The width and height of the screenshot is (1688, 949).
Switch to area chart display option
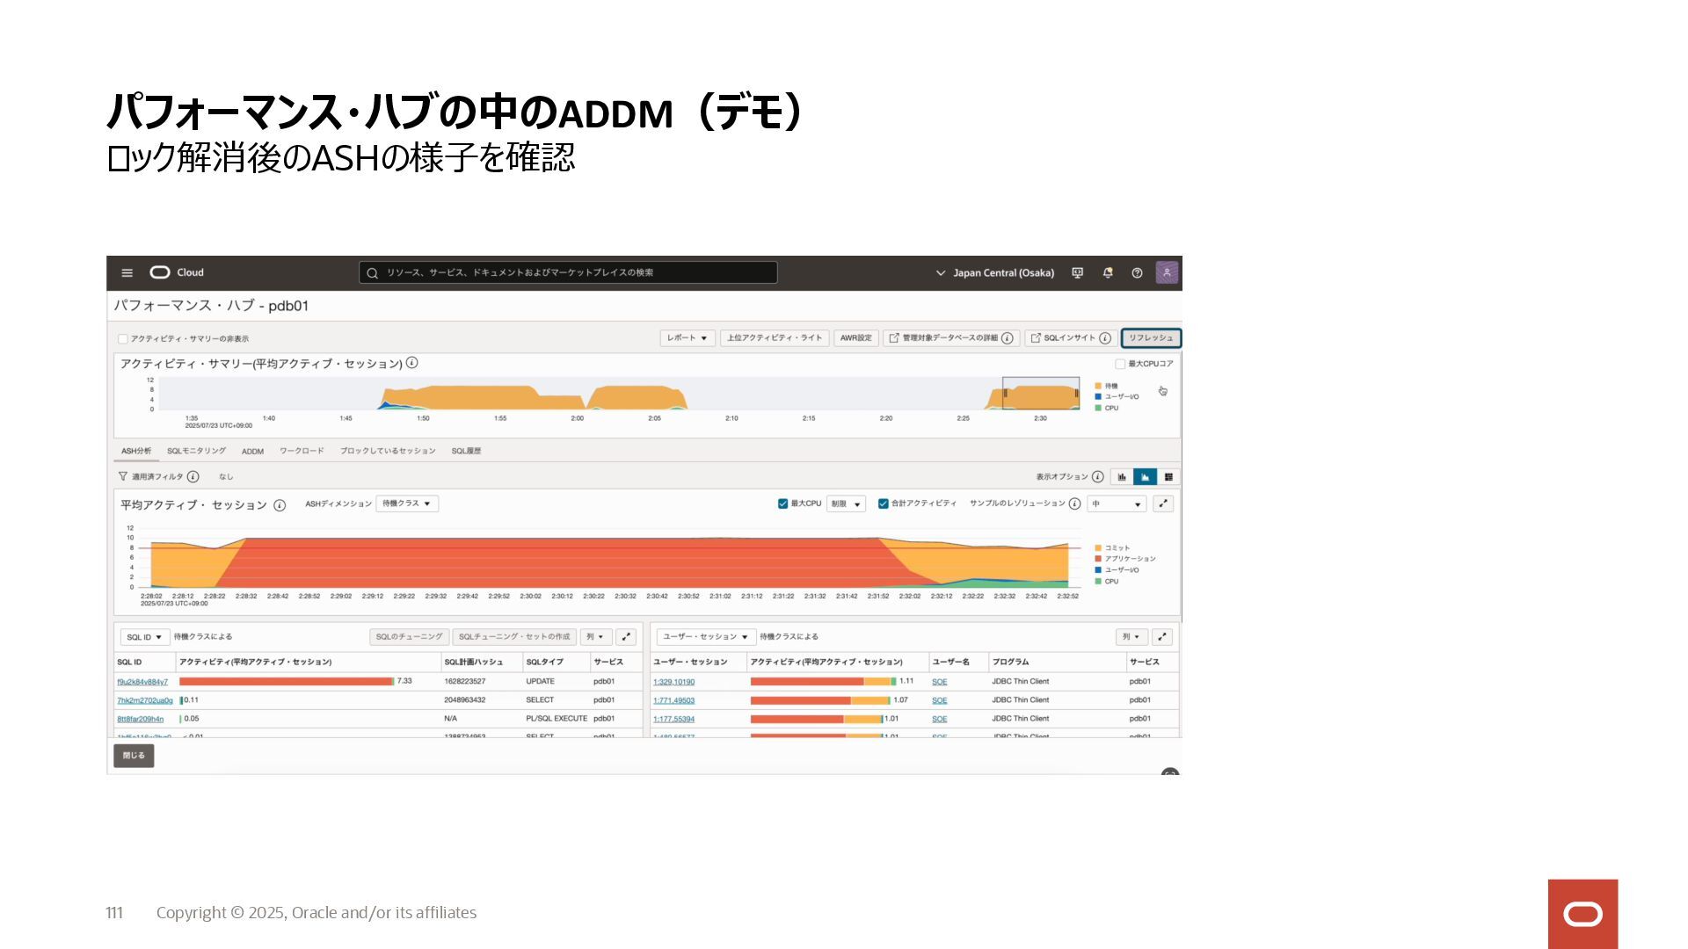(x=1145, y=477)
